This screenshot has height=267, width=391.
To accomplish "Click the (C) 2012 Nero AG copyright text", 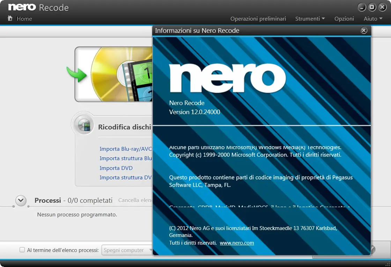I will [253, 232].
